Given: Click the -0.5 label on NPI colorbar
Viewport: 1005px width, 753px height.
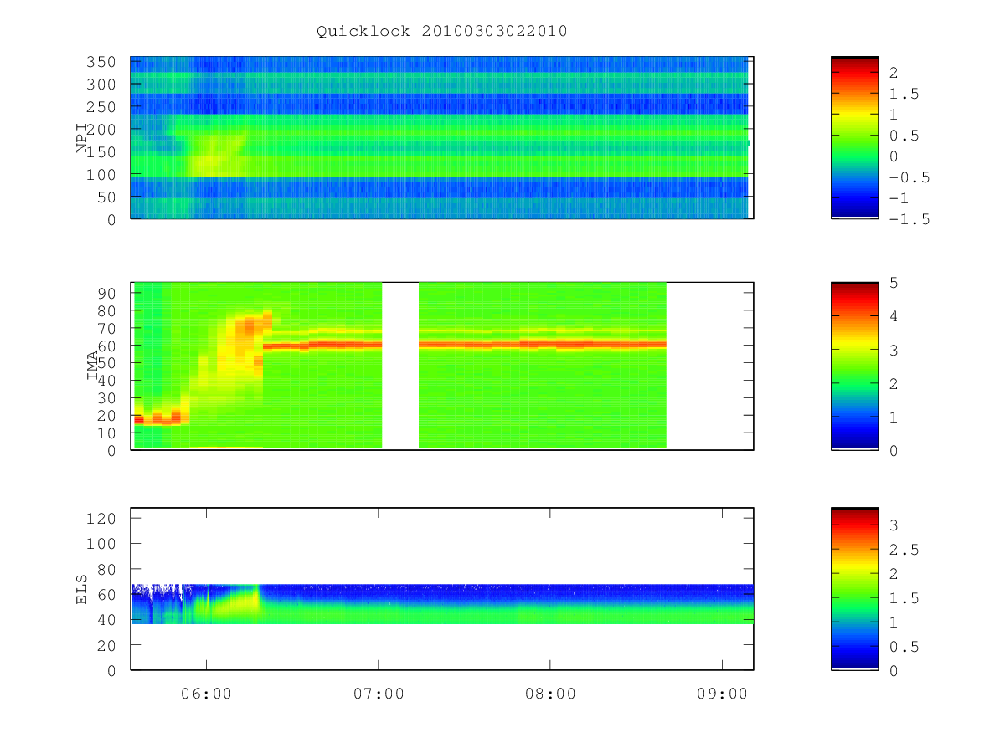Looking at the screenshot, I should [910, 177].
